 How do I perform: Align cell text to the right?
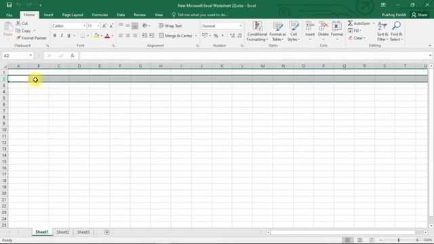(x=135, y=36)
